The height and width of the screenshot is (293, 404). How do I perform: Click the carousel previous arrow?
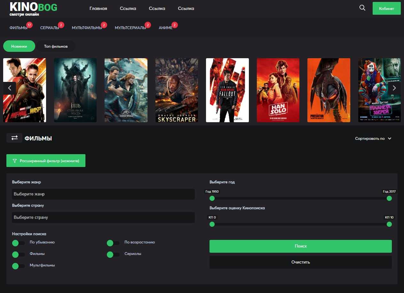tap(10, 88)
